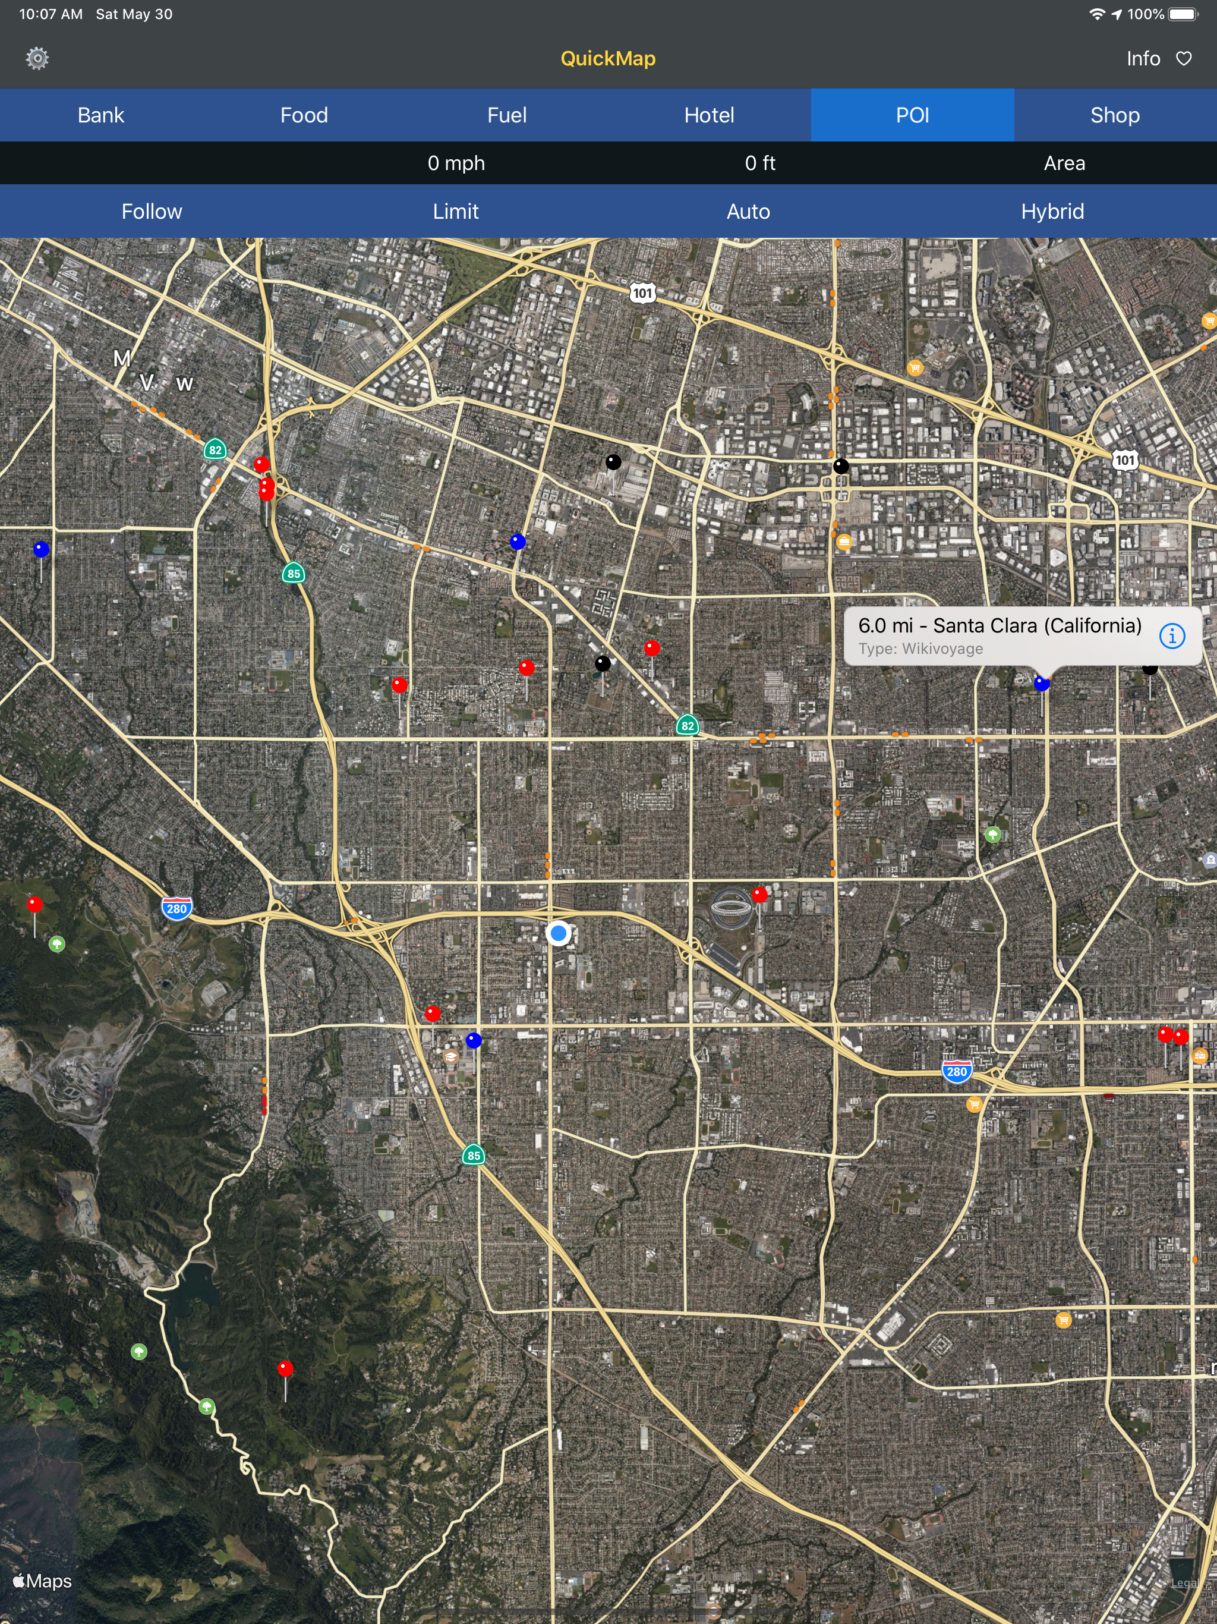Tap the Santa Clara callout title
Screen dimensions: 1217x1624
(1000, 627)
